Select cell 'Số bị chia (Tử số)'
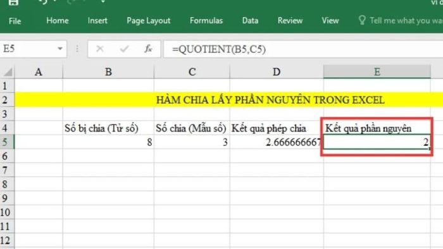 coord(108,128)
